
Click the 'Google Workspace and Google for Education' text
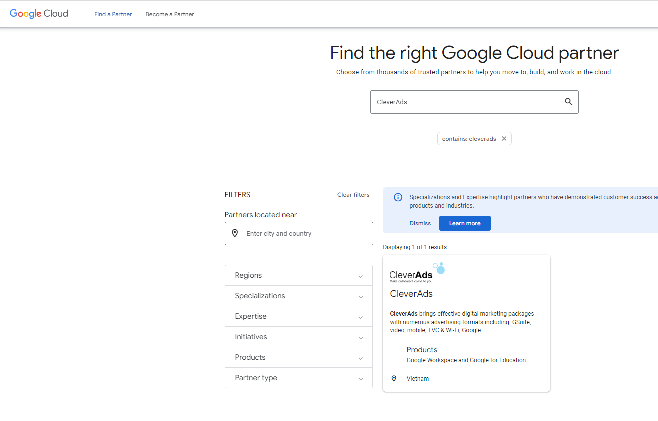466,360
